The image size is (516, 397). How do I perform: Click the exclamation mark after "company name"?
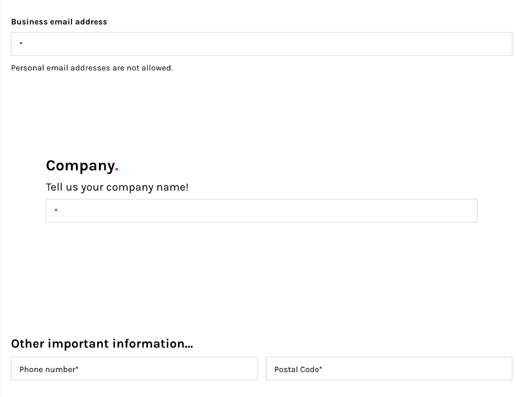187,187
